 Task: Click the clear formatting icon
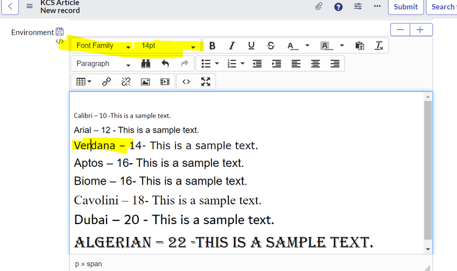pos(379,46)
